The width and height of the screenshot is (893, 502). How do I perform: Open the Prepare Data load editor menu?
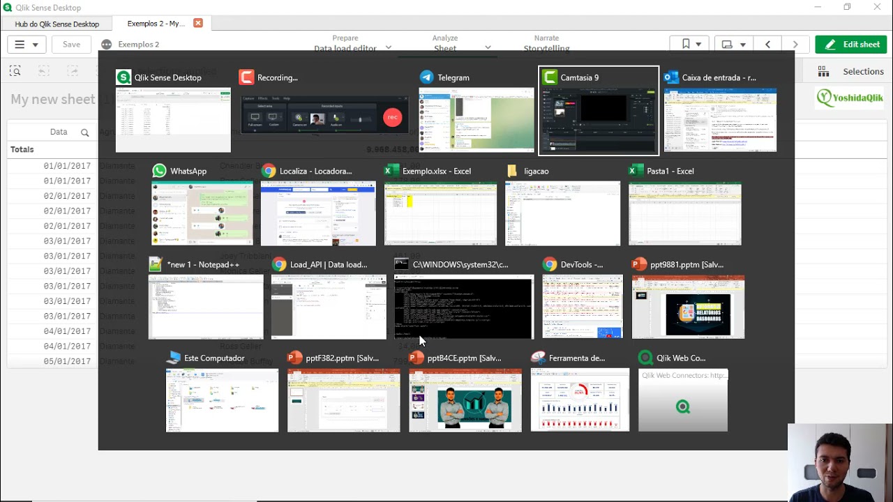pos(352,43)
